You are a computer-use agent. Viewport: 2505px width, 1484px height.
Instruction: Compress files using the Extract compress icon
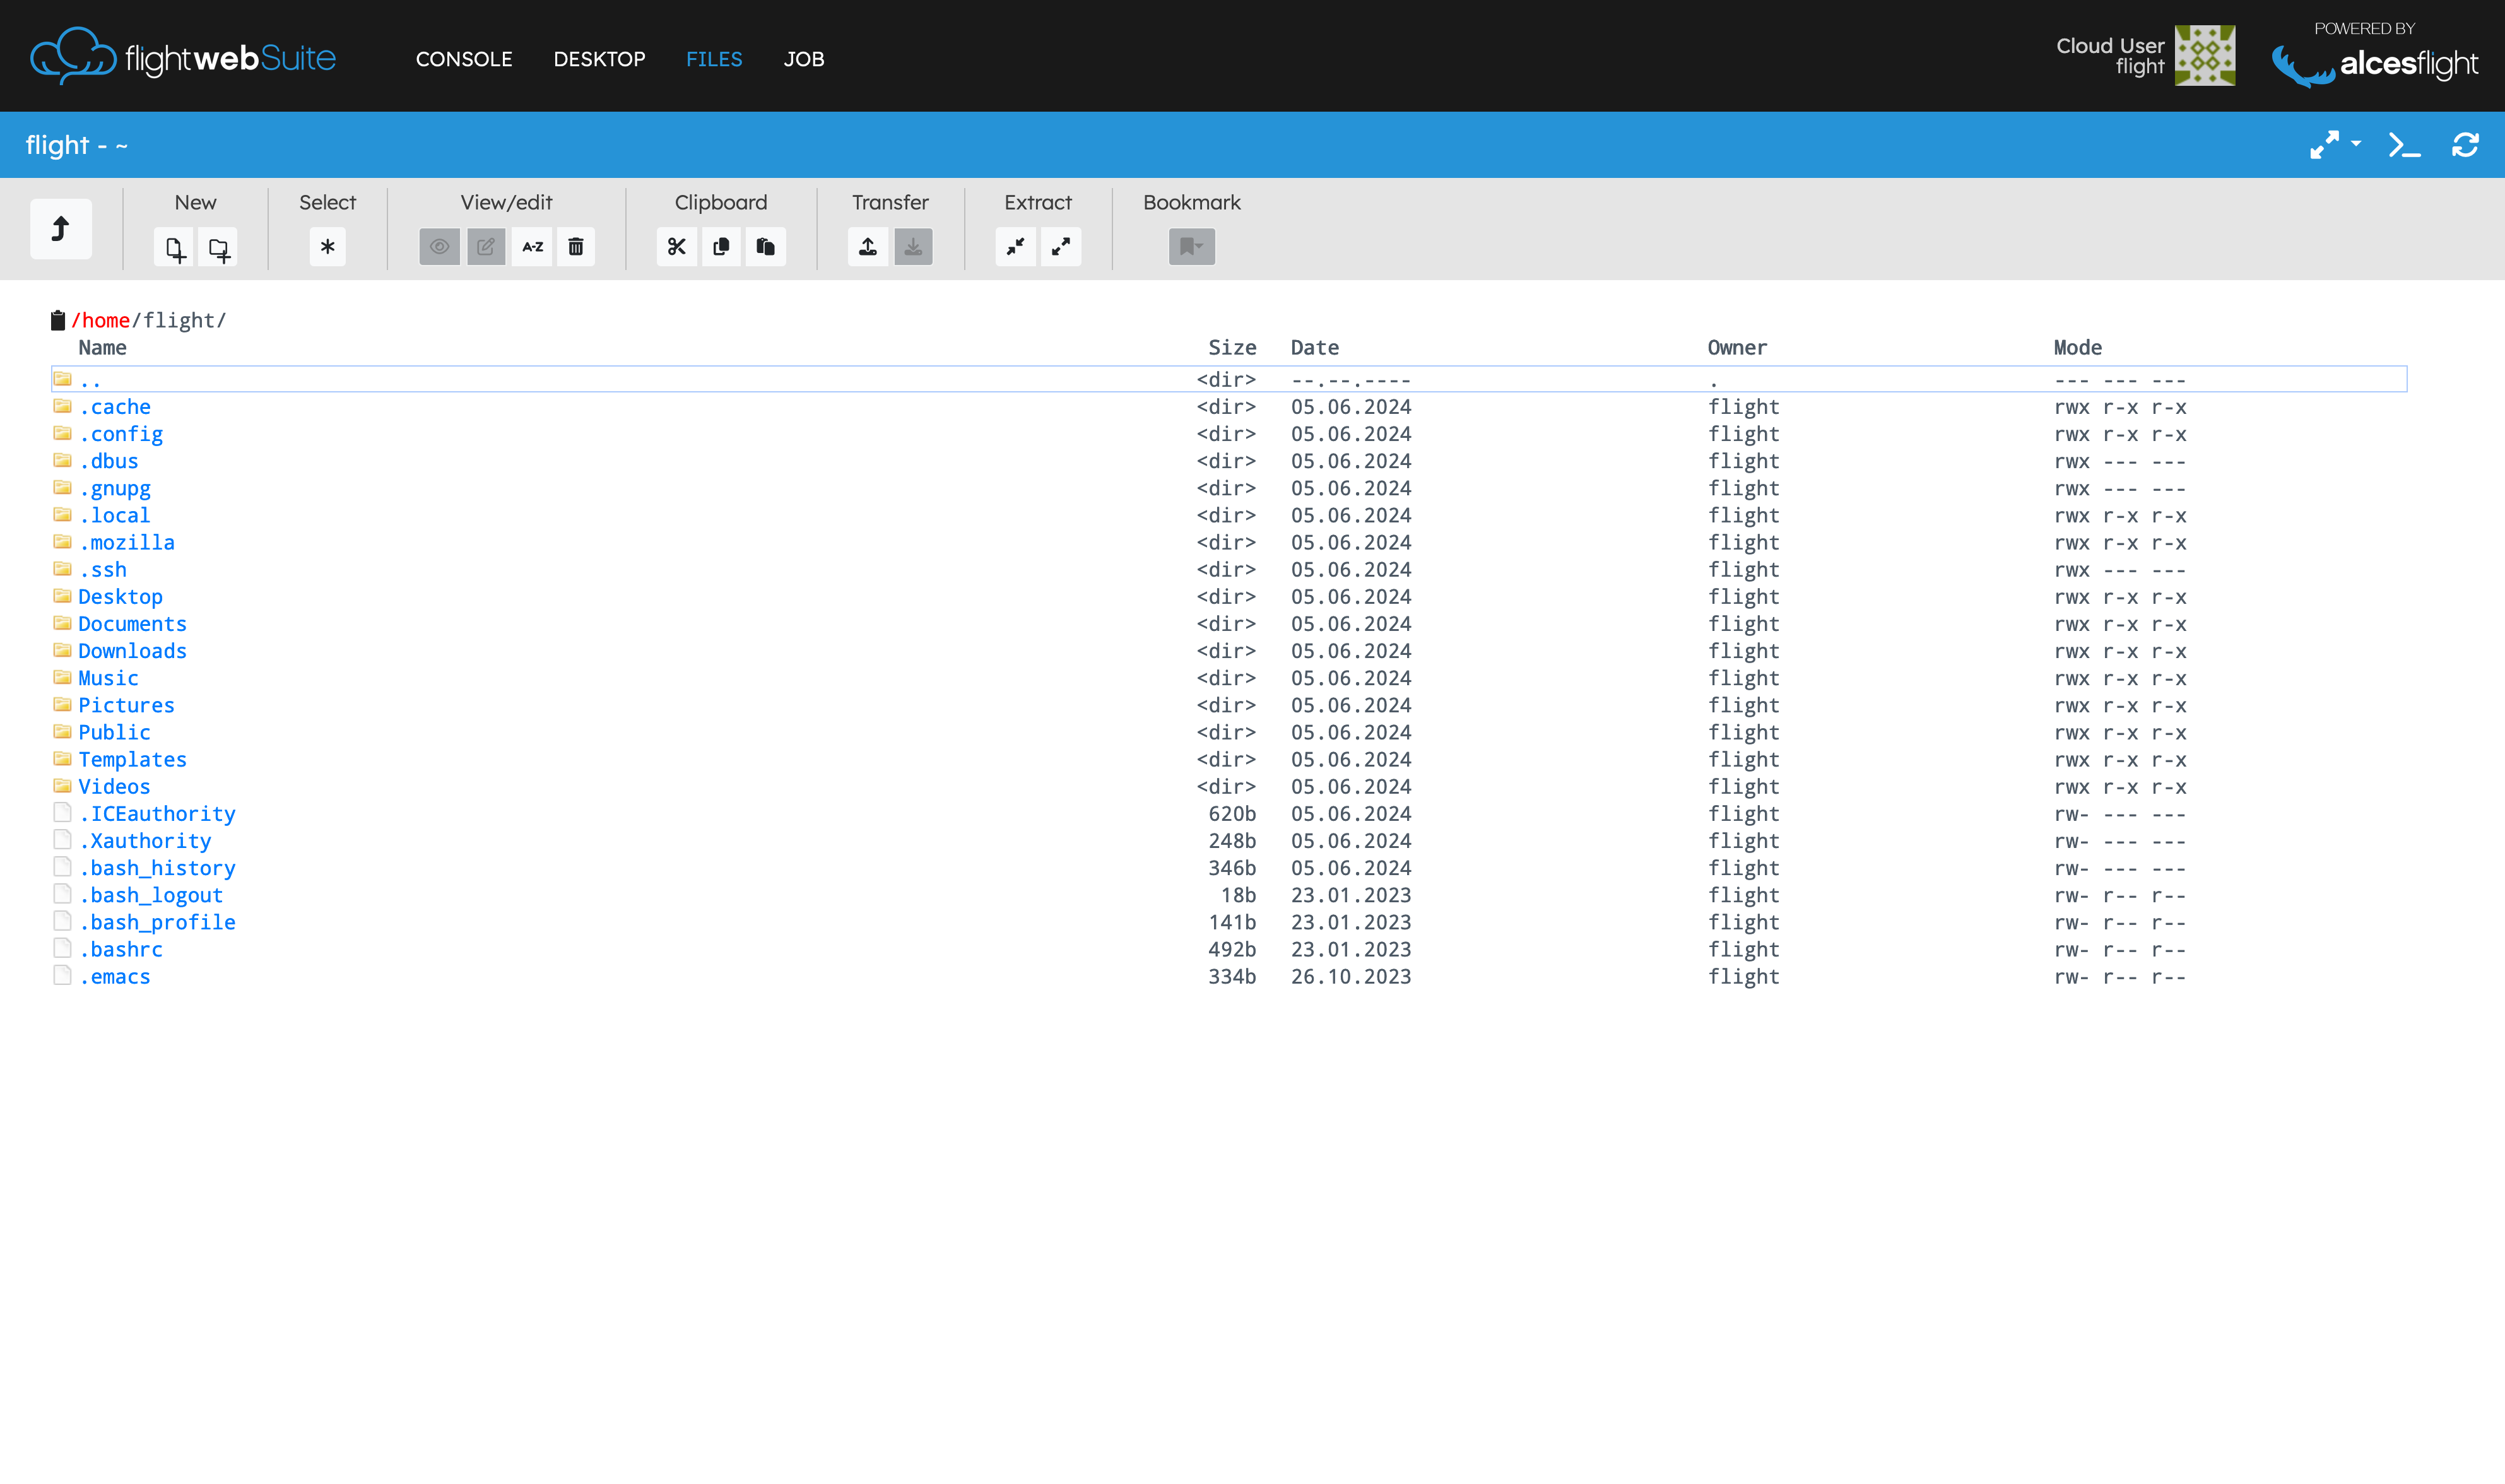[x=1016, y=247]
